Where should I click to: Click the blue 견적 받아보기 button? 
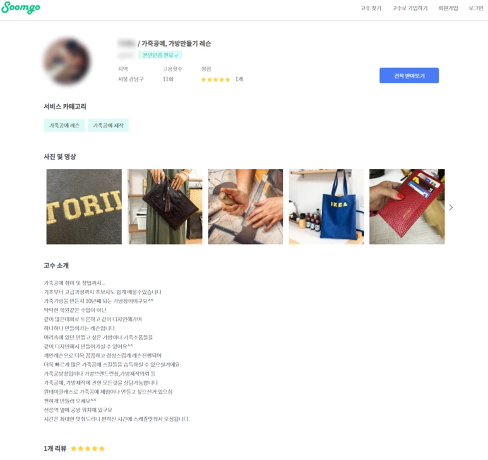[x=409, y=76]
